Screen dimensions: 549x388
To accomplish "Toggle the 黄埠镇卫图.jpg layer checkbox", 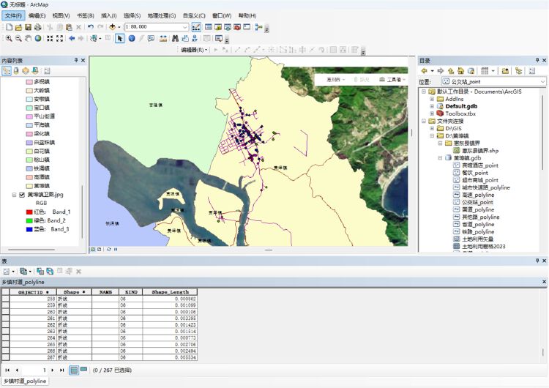I will [x=22, y=195].
